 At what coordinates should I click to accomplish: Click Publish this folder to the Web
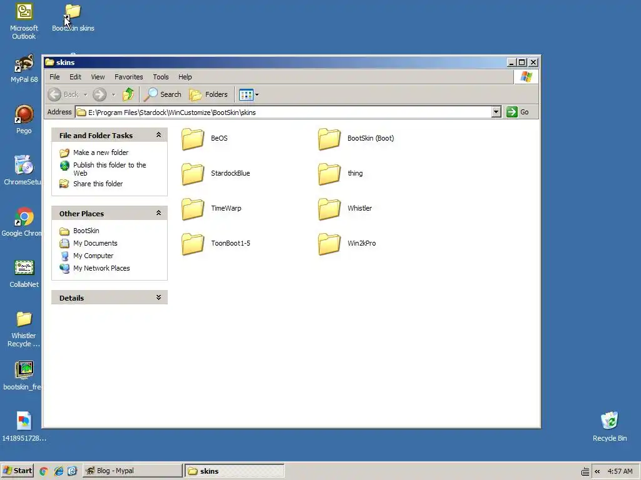tap(110, 169)
